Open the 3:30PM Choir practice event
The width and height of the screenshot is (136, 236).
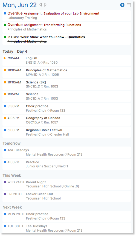point(66,108)
